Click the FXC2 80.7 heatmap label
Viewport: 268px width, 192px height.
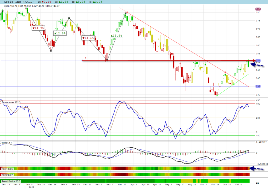point(7,175)
